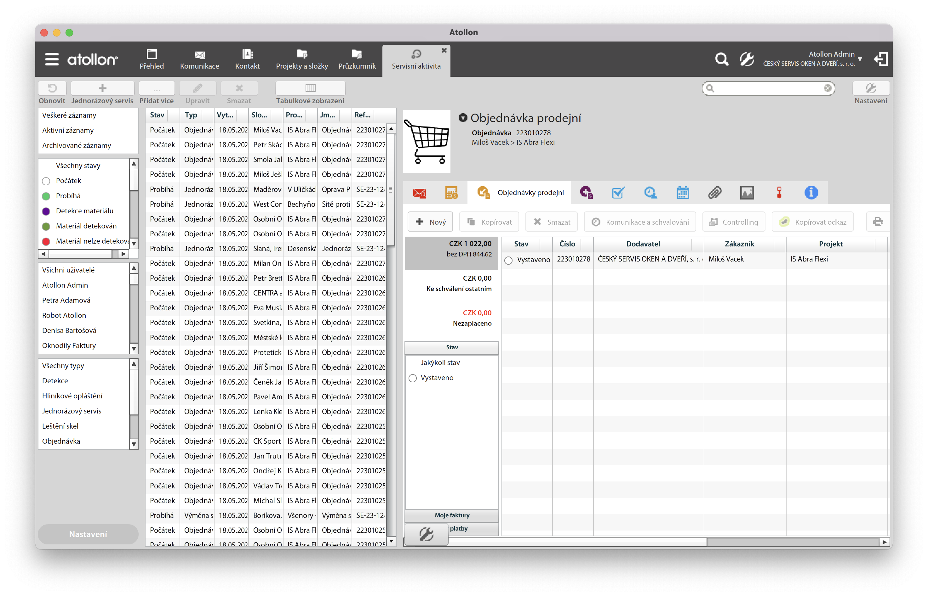Collapse the Objednávka prodejní header arrow

click(463, 118)
